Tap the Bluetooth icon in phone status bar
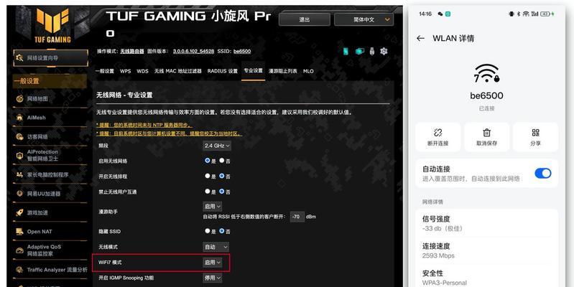The height and width of the screenshot is (287, 574). click(519, 14)
